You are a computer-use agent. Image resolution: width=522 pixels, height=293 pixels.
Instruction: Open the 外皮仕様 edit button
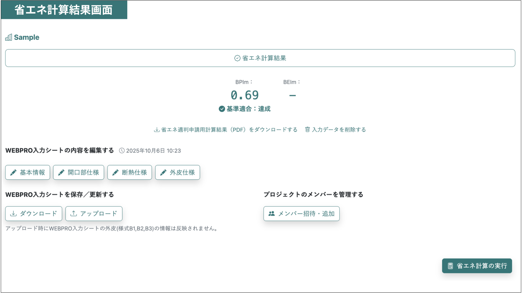coord(177,172)
